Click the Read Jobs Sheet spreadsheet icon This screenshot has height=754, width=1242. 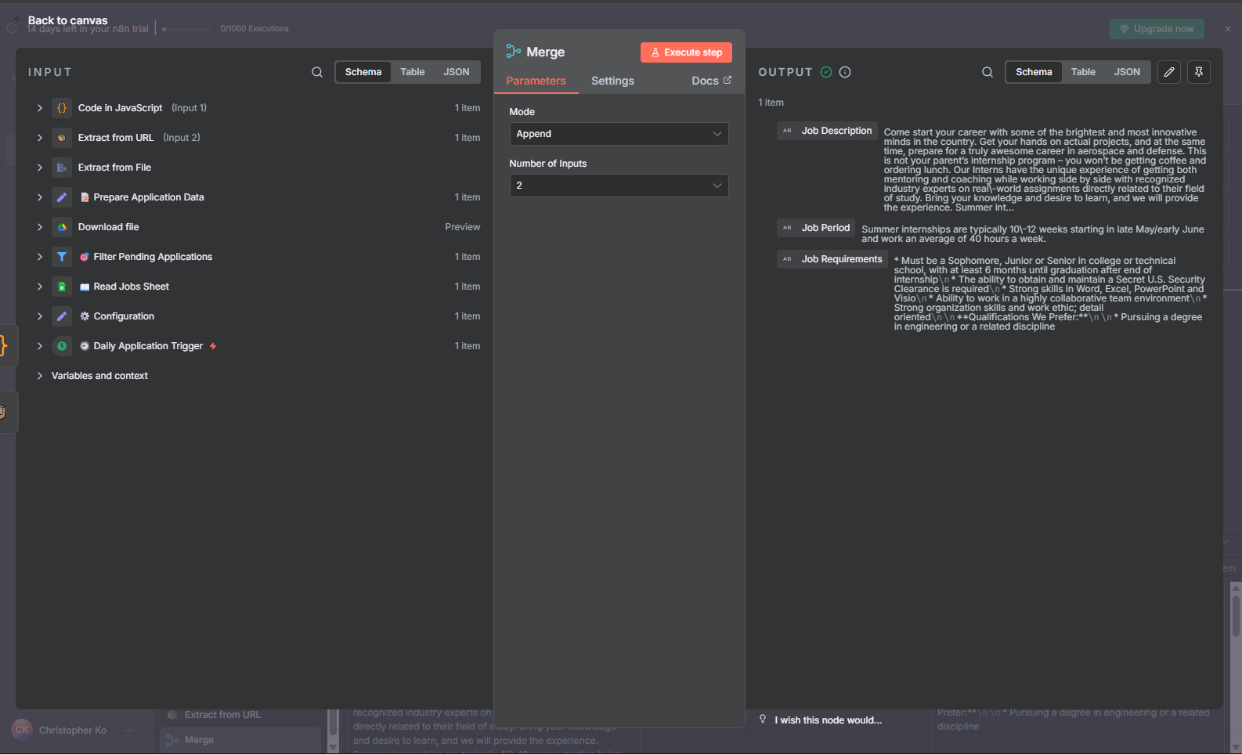[62, 287]
